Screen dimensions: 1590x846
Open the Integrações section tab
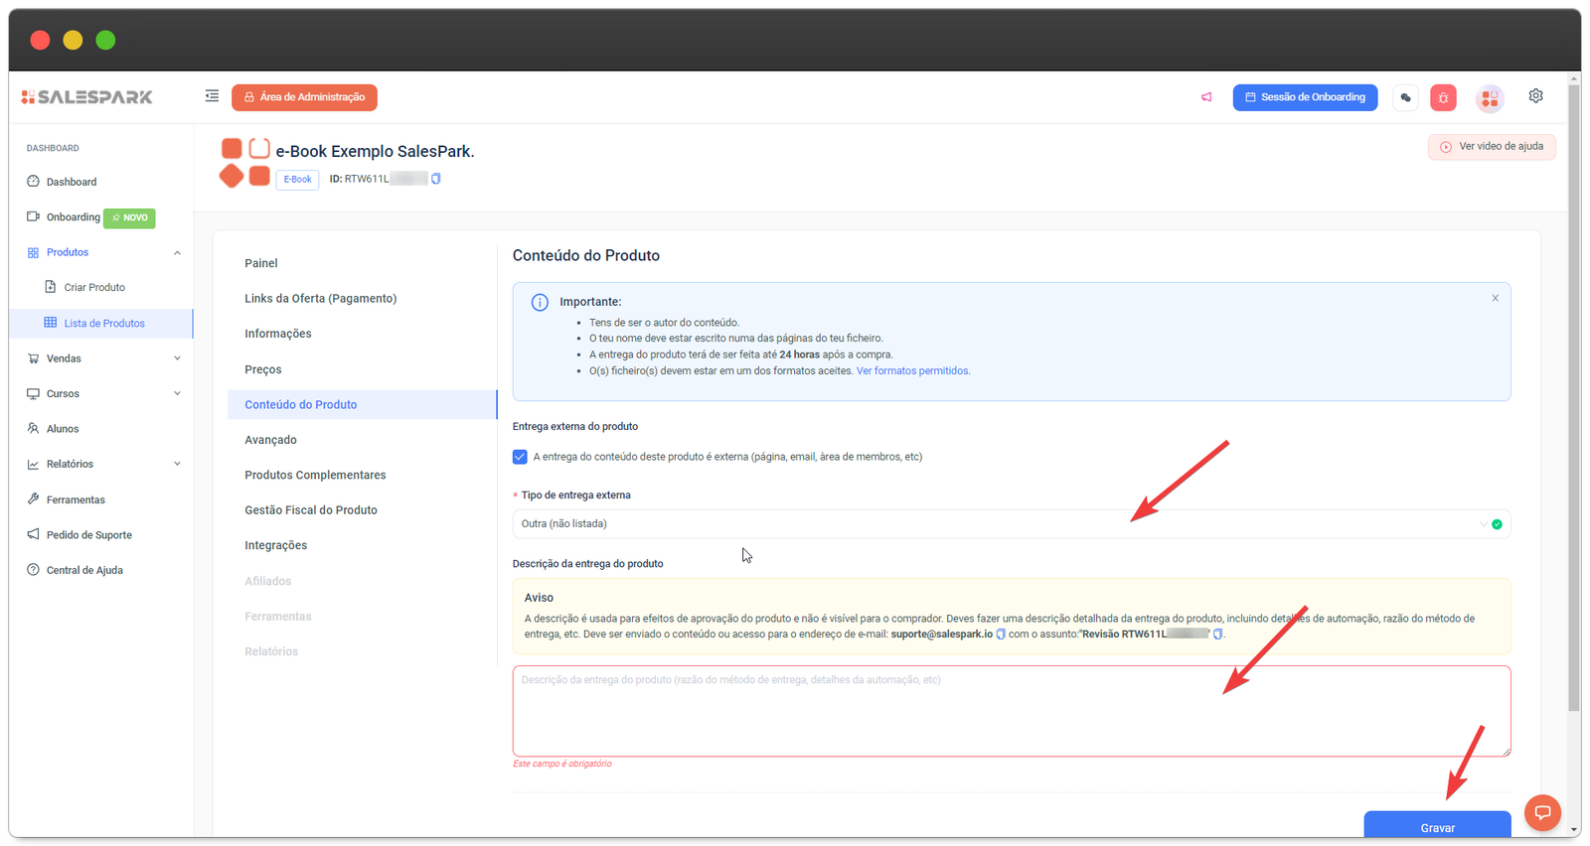tap(276, 545)
